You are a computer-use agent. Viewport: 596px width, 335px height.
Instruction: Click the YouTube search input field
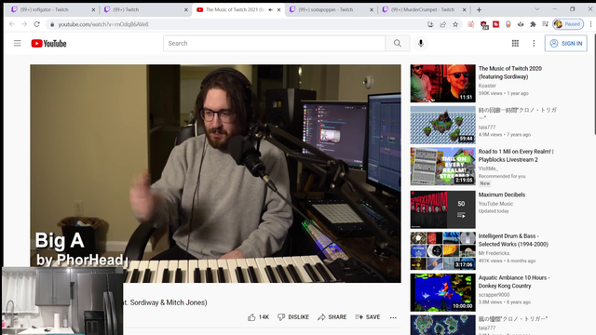(274, 44)
